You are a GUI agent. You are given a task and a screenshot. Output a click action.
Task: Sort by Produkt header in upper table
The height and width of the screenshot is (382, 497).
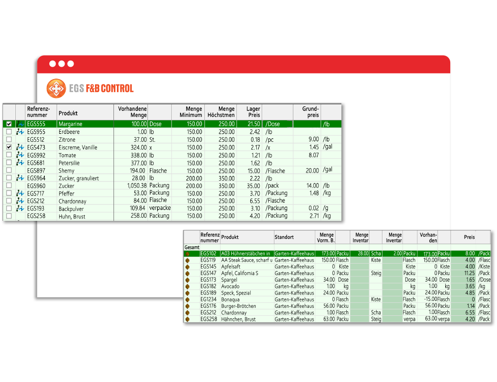click(85, 112)
